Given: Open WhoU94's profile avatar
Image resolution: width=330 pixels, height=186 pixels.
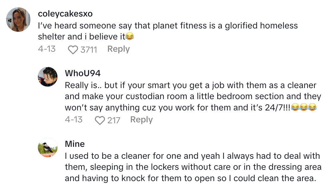Looking at the screenshot, I should click(48, 77).
